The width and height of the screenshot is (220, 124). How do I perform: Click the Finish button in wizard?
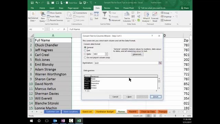point(156,97)
